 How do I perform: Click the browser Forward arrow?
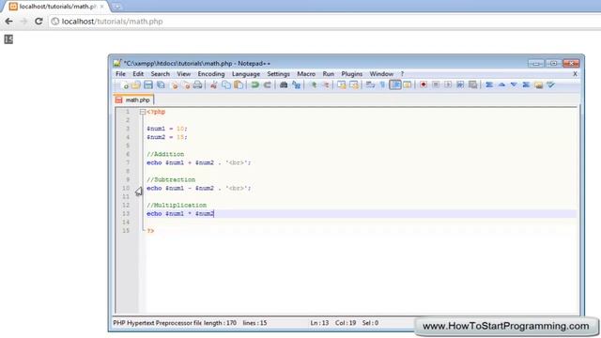pyautogui.click(x=23, y=22)
